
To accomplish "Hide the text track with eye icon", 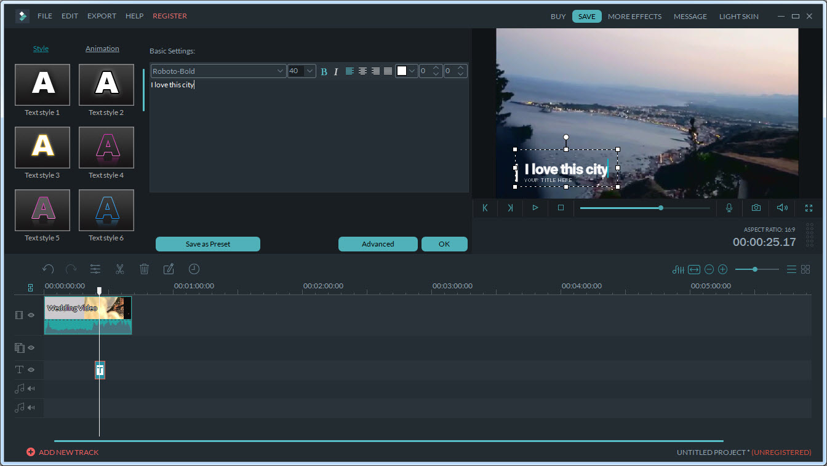I will pos(31,369).
